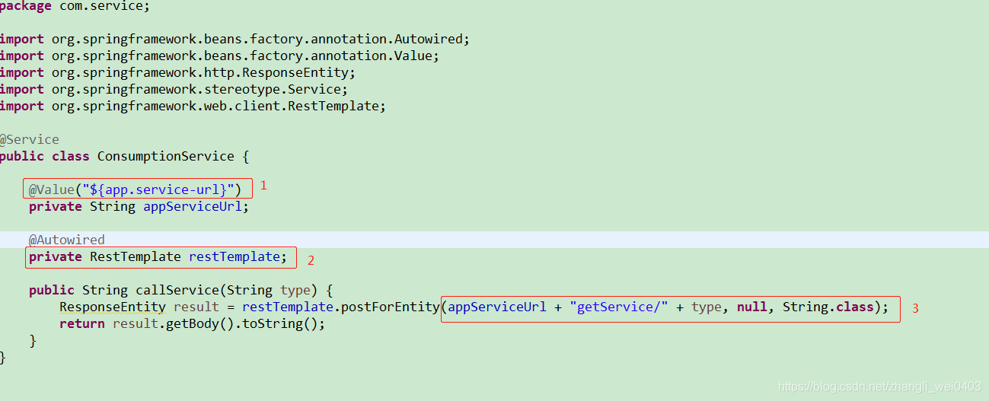This screenshot has width=989, height=401.
Task: Select the 'public class' keywords
Action: (45, 156)
